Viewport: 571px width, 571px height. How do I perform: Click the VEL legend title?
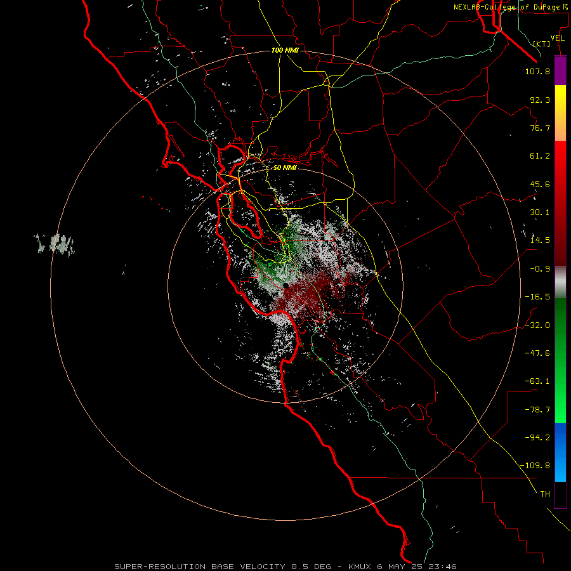(x=558, y=38)
